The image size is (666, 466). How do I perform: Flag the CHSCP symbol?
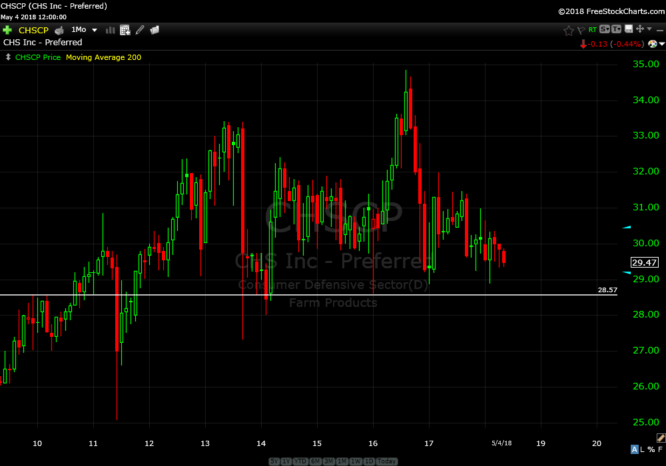click(581, 30)
